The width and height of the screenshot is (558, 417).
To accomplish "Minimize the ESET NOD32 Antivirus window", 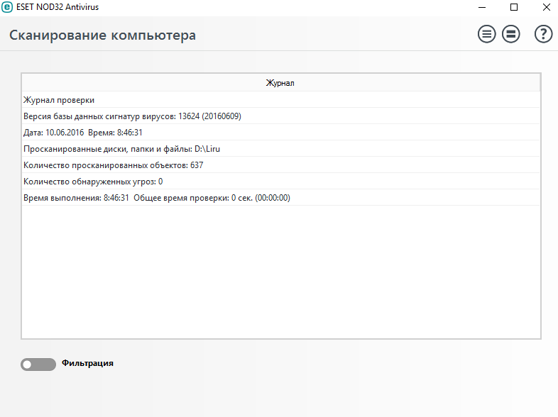I will coord(482,7).
